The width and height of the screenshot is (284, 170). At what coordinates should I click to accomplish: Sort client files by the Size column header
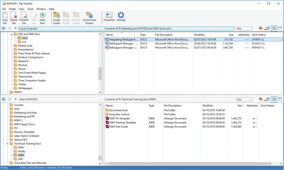tap(239, 105)
